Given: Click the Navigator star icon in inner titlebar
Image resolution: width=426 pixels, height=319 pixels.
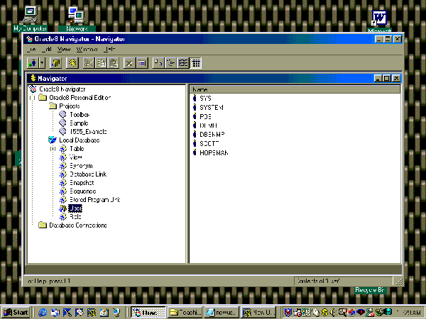Looking at the screenshot, I should (x=33, y=78).
